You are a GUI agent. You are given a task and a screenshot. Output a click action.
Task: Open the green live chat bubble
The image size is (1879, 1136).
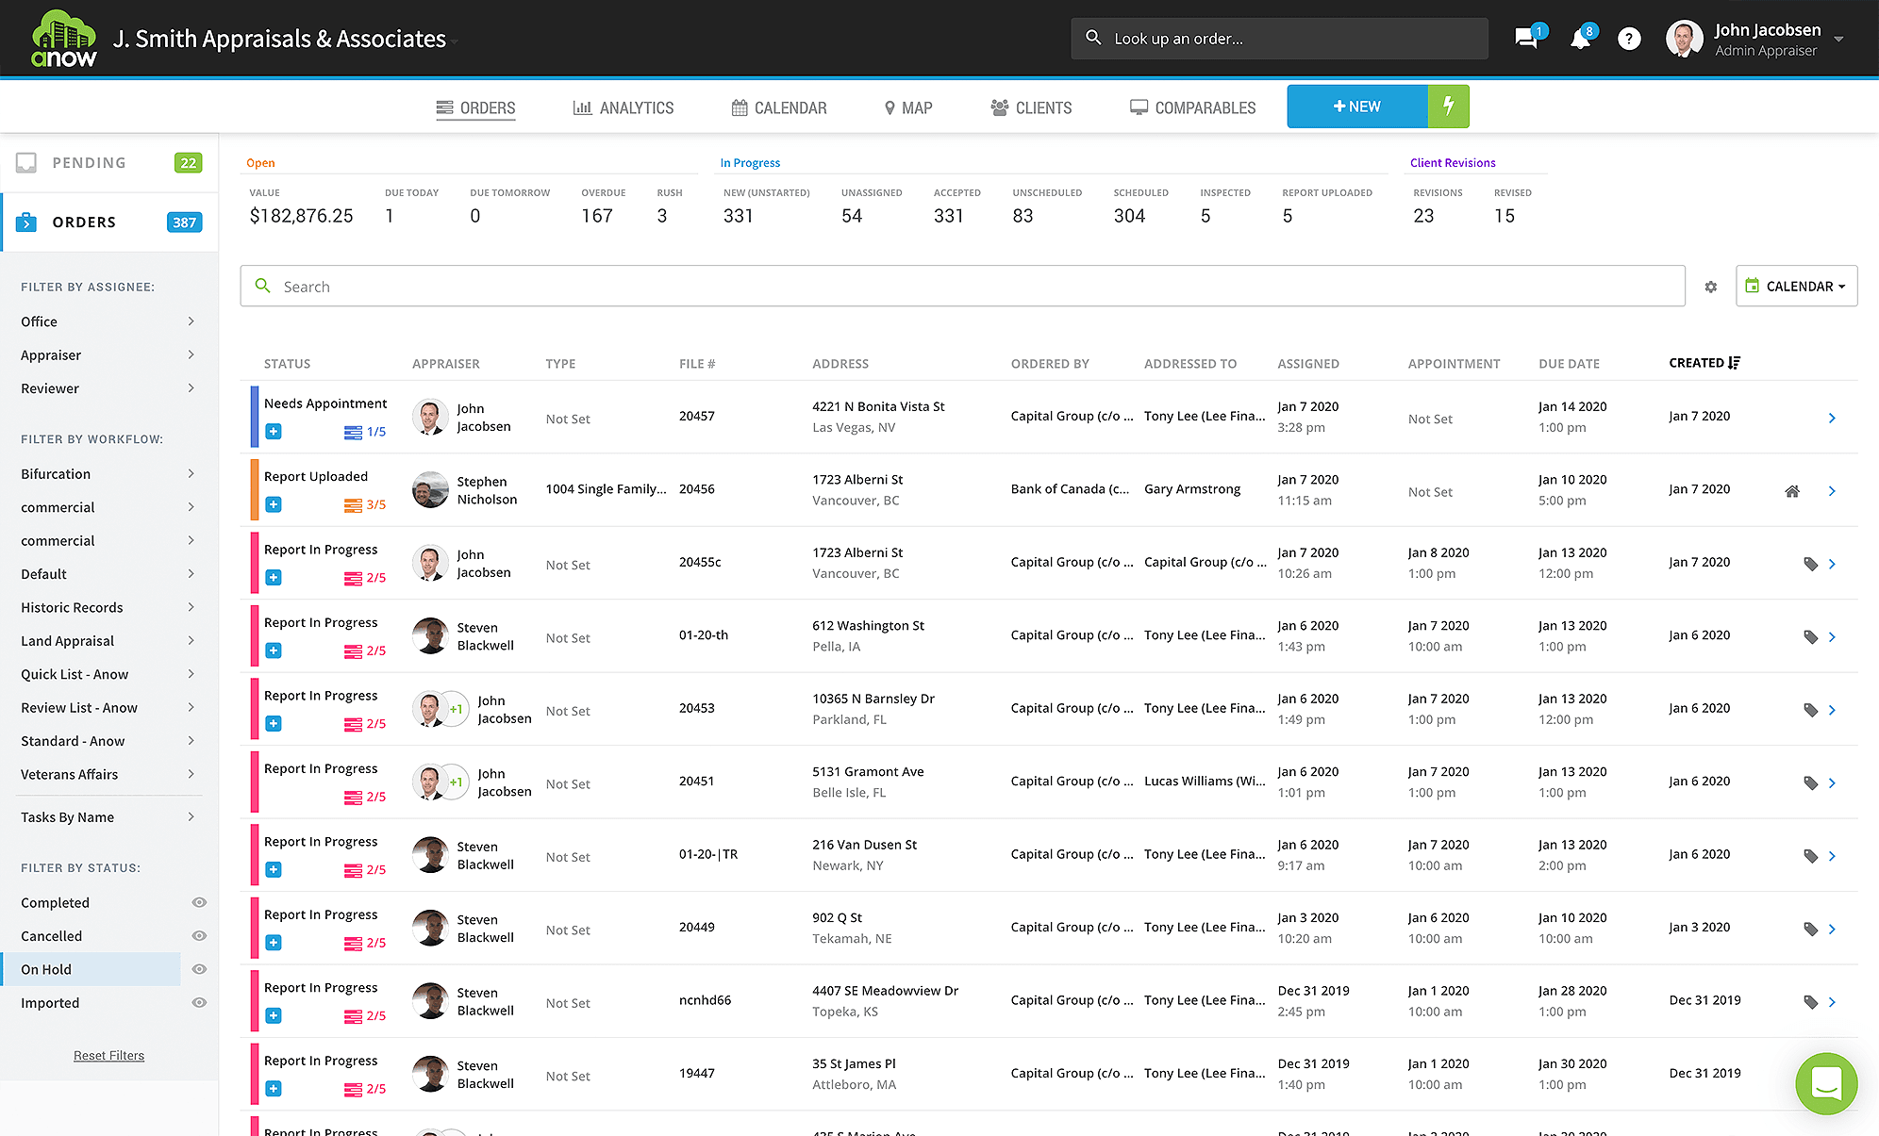coord(1826,1083)
